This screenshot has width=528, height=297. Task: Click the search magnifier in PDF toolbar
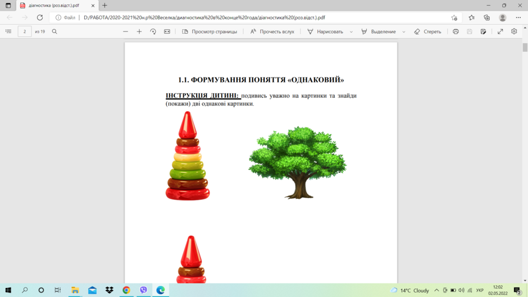coord(54,31)
